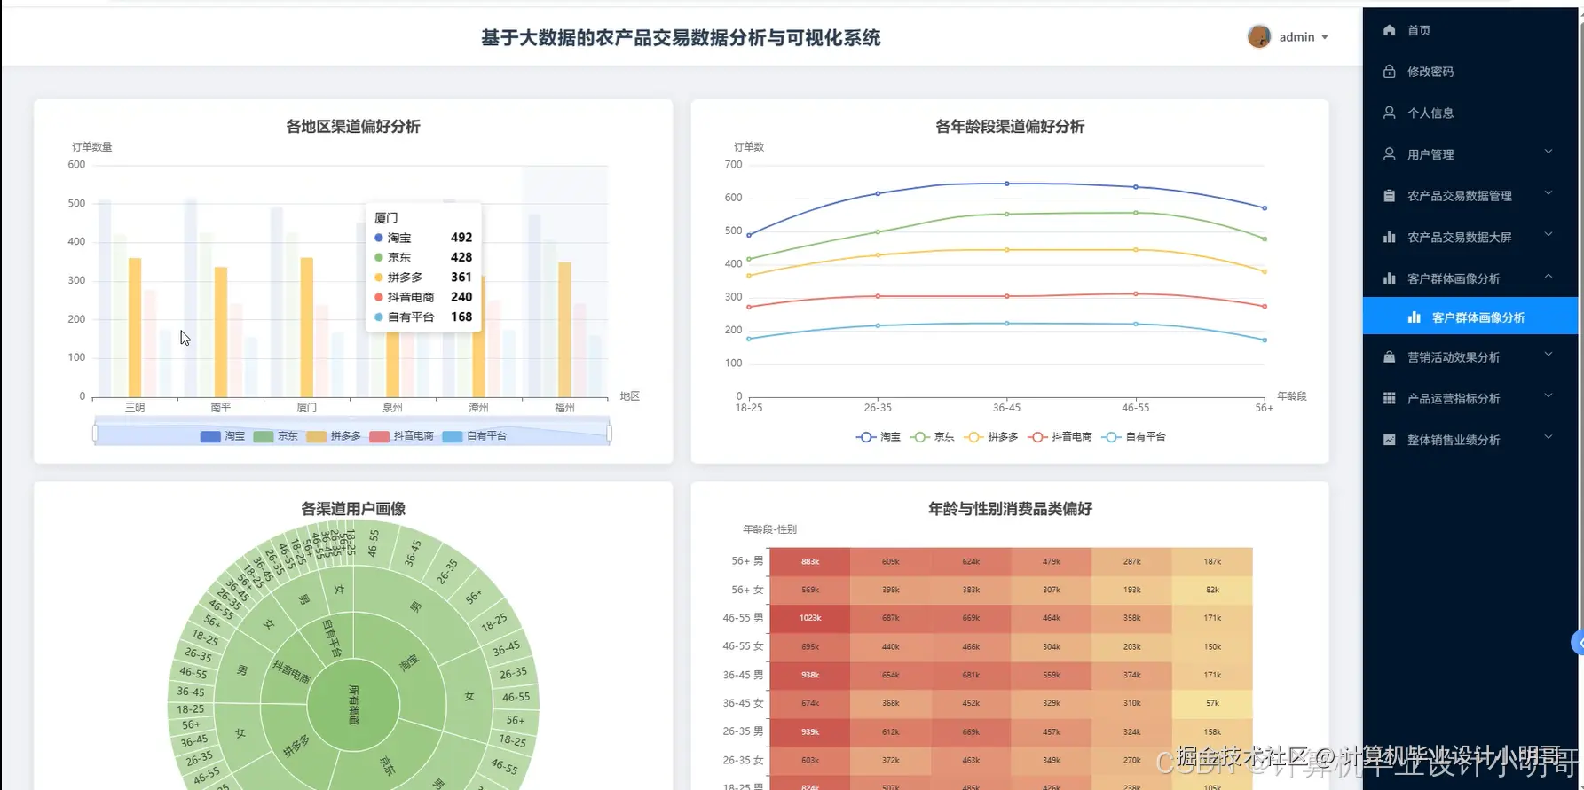Expand the 用户管理 menu chevron

pos(1549,153)
